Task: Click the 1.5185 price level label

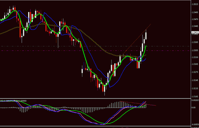Action: point(195,97)
